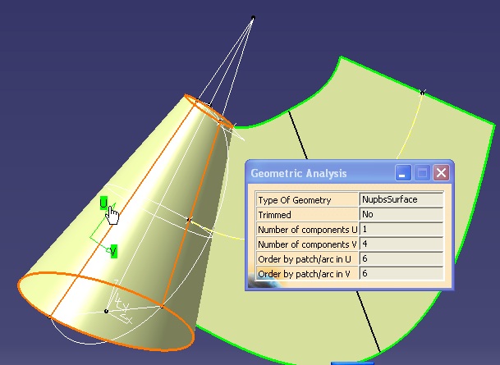Click the green V direction label
Viewport: 500px width, 365px height.
tap(113, 251)
